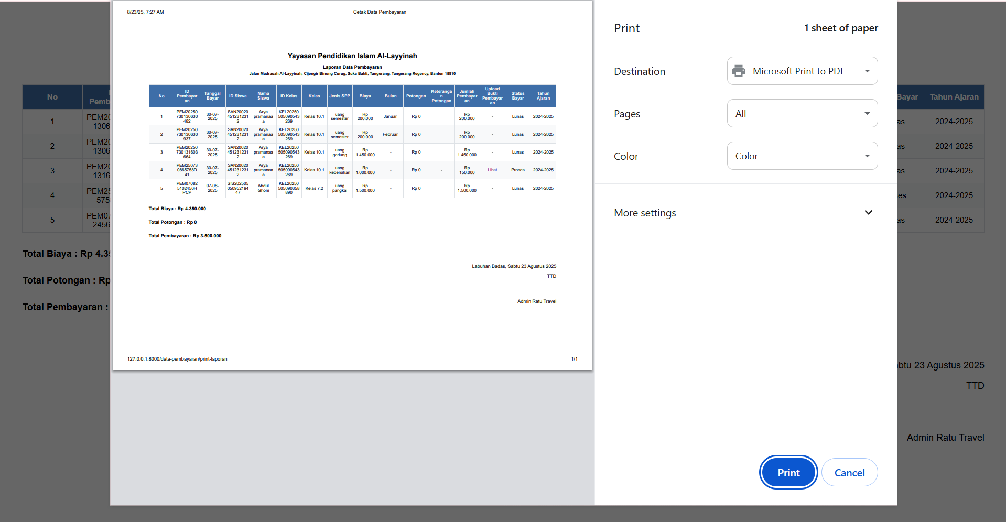The width and height of the screenshot is (1006, 522).
Task: Open the Color mode dropdown
Action: pyautogui.click(x=802, y=156)
